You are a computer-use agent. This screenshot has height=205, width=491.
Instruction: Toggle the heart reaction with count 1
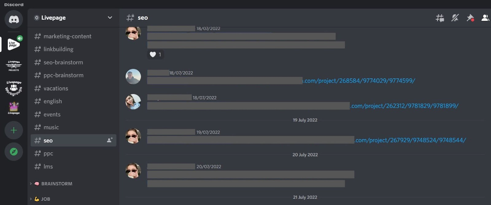pos(156,55)
